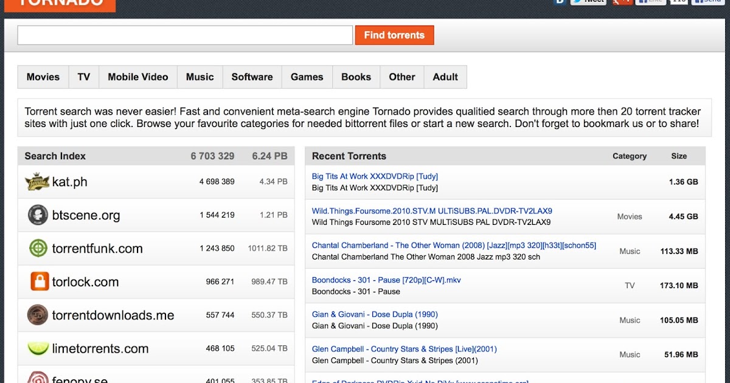
Task: Click the Recent Torrents header
Action: [349, 156]
